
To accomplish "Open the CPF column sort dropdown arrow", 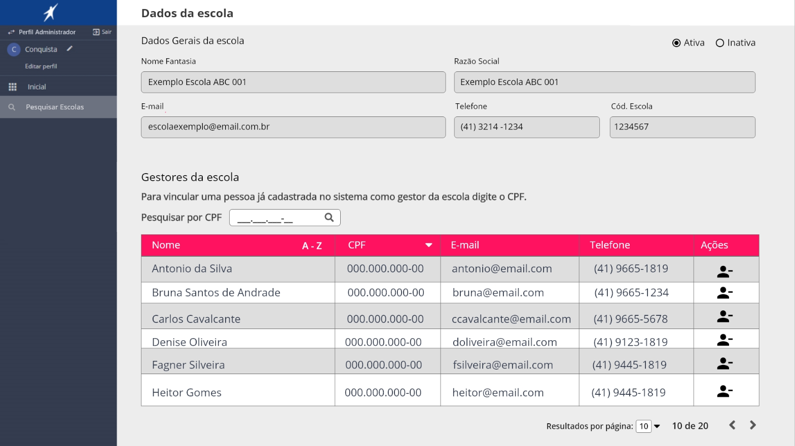I will tap(429, 245).
